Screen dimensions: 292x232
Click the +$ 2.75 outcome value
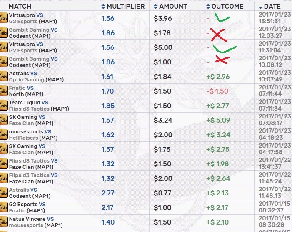[218, 149]
